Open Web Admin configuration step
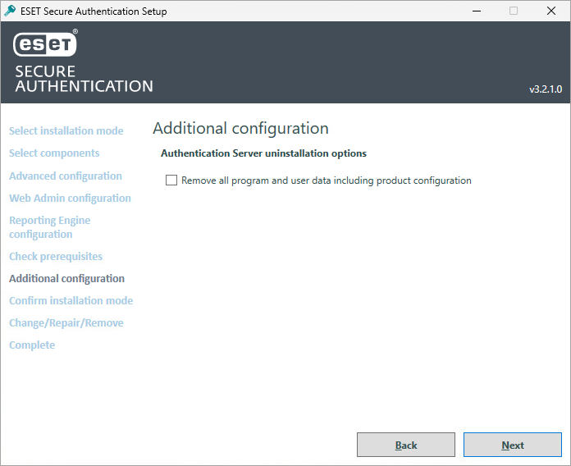The width and height of the screenshot is (571, 466). coord(70,198)
